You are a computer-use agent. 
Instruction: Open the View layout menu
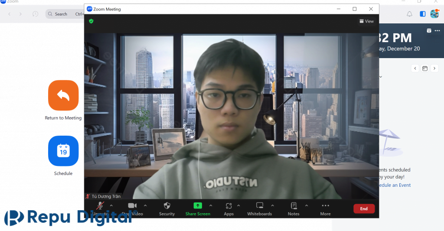click(366, 21)
